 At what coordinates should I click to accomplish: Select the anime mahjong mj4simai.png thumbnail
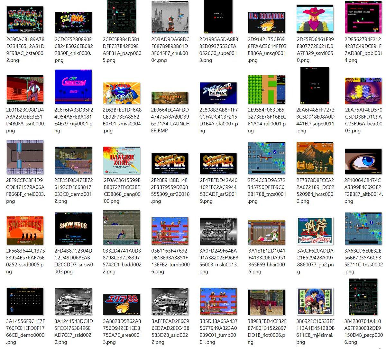point(315,301)
